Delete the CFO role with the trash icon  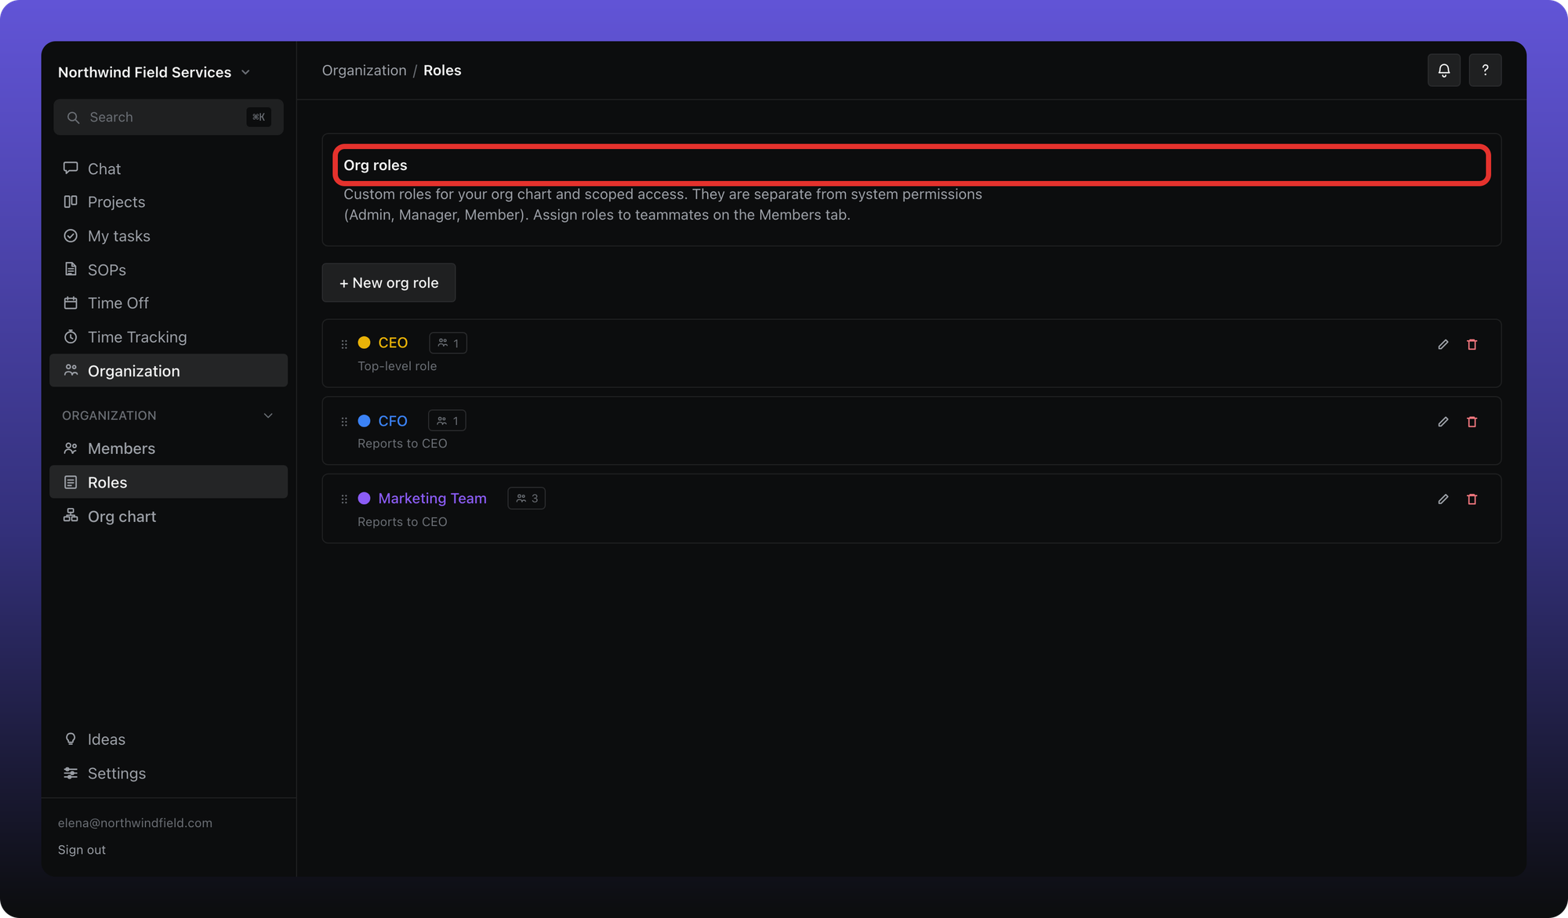tap(1472, 422)
